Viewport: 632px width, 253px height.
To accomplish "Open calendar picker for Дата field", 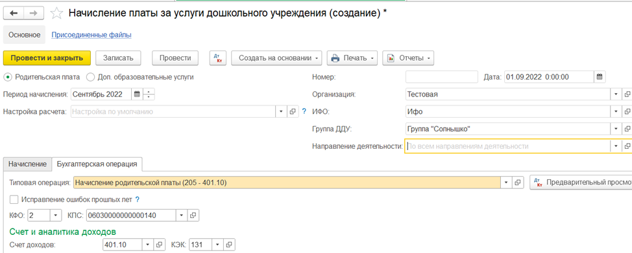I will point(600,77).
